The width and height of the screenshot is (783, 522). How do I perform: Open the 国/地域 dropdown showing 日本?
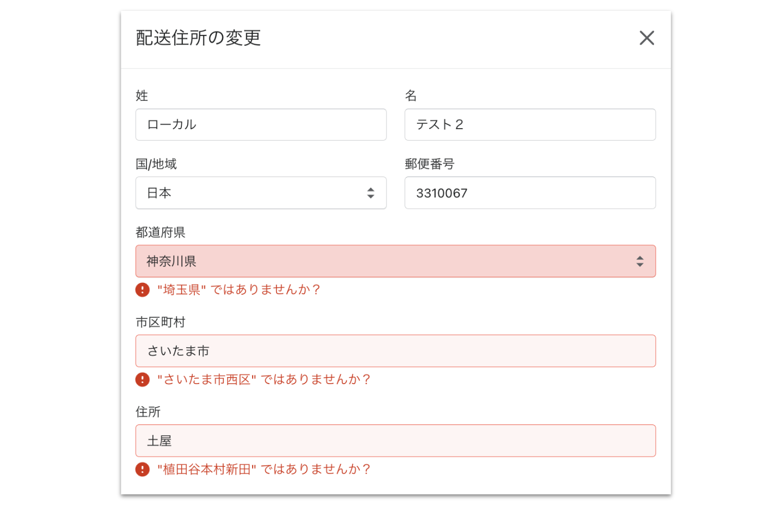(250, 193)
